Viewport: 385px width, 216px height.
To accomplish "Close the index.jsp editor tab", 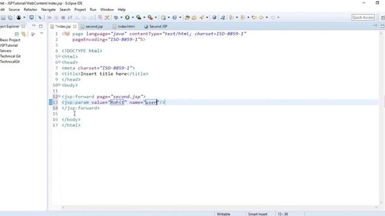I will coord(75,26).
